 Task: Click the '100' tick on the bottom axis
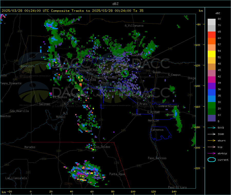tap(133, 191)
